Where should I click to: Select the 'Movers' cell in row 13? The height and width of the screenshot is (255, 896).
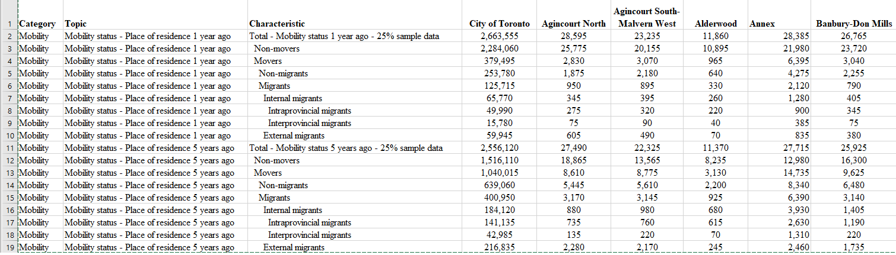pos(354,173)
